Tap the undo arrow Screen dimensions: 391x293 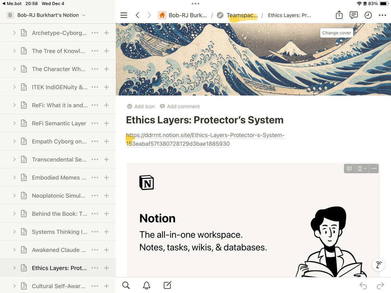pyautogui.click(x=363, y=286)
